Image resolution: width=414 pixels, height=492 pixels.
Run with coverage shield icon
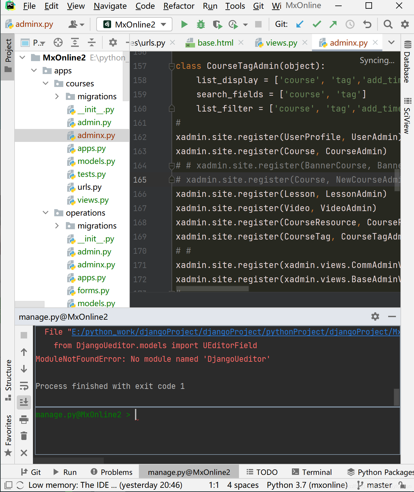(x=217, y=25)
